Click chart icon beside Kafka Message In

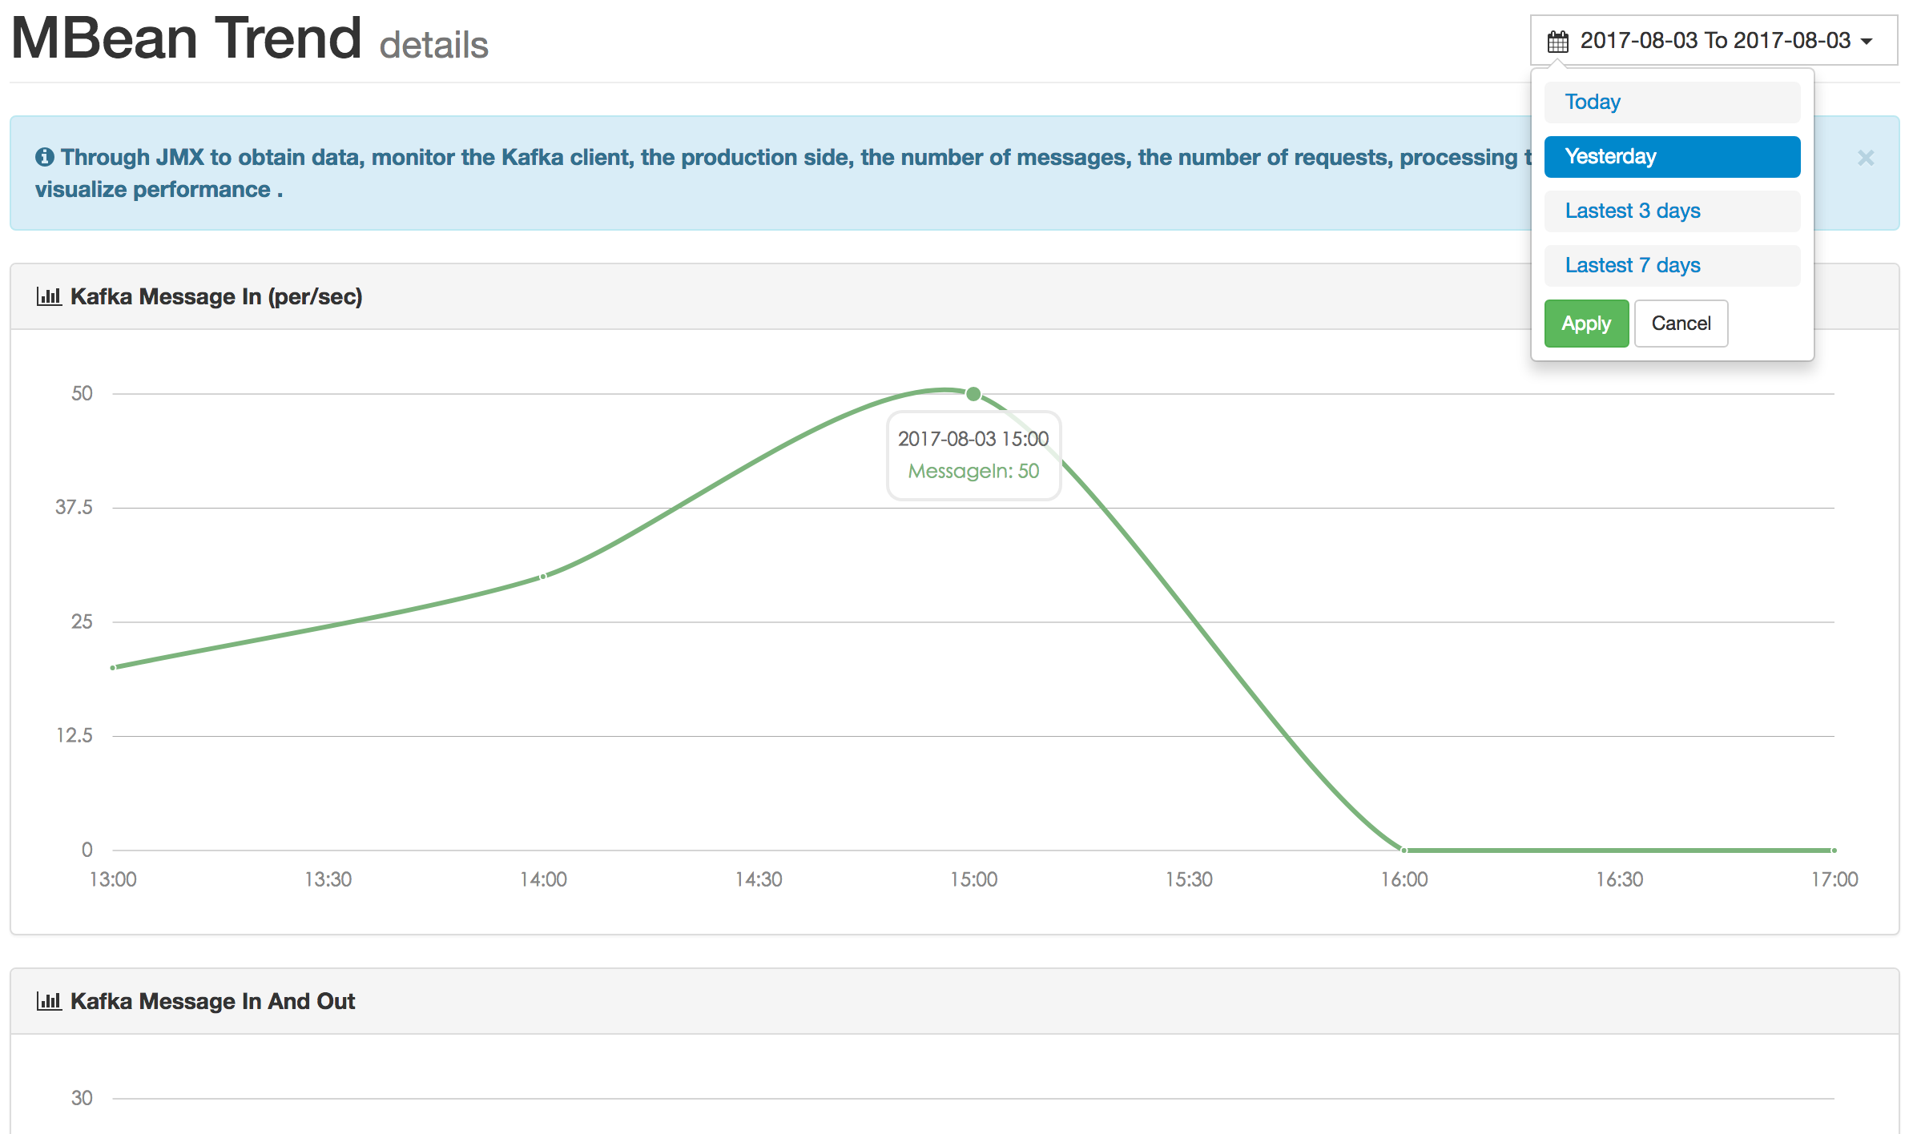tap(49, 296)
